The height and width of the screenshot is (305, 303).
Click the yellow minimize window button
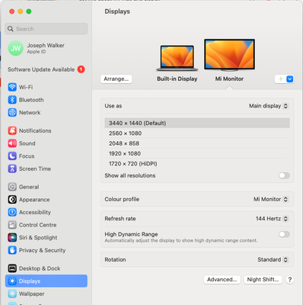point(21,11)
